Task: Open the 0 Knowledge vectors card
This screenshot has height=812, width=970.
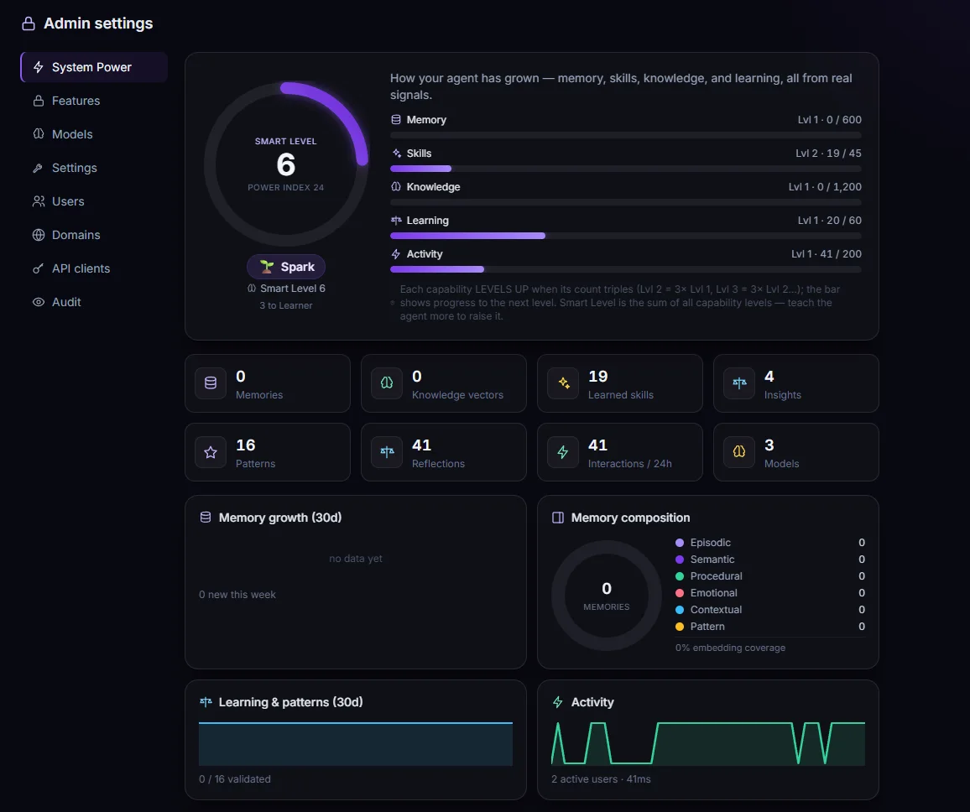Action: [444, 383]
